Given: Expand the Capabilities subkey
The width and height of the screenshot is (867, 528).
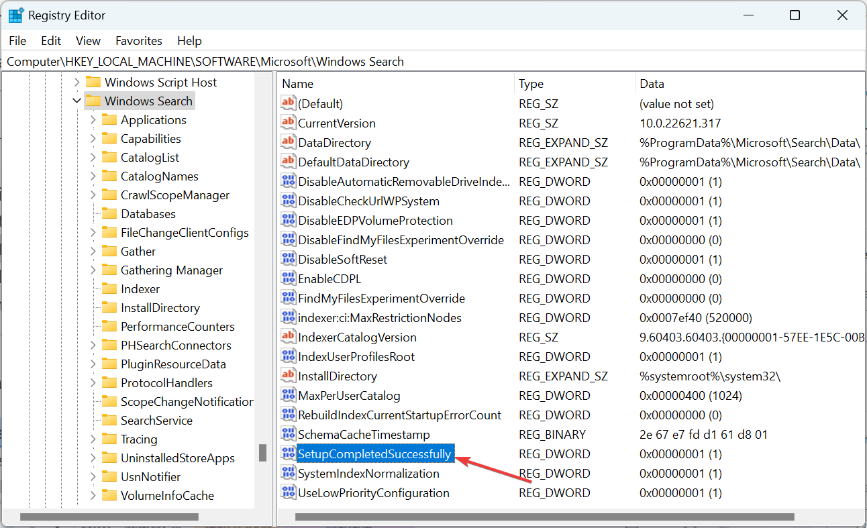Looking at the screenshot, I should click(x=93, y=138).
